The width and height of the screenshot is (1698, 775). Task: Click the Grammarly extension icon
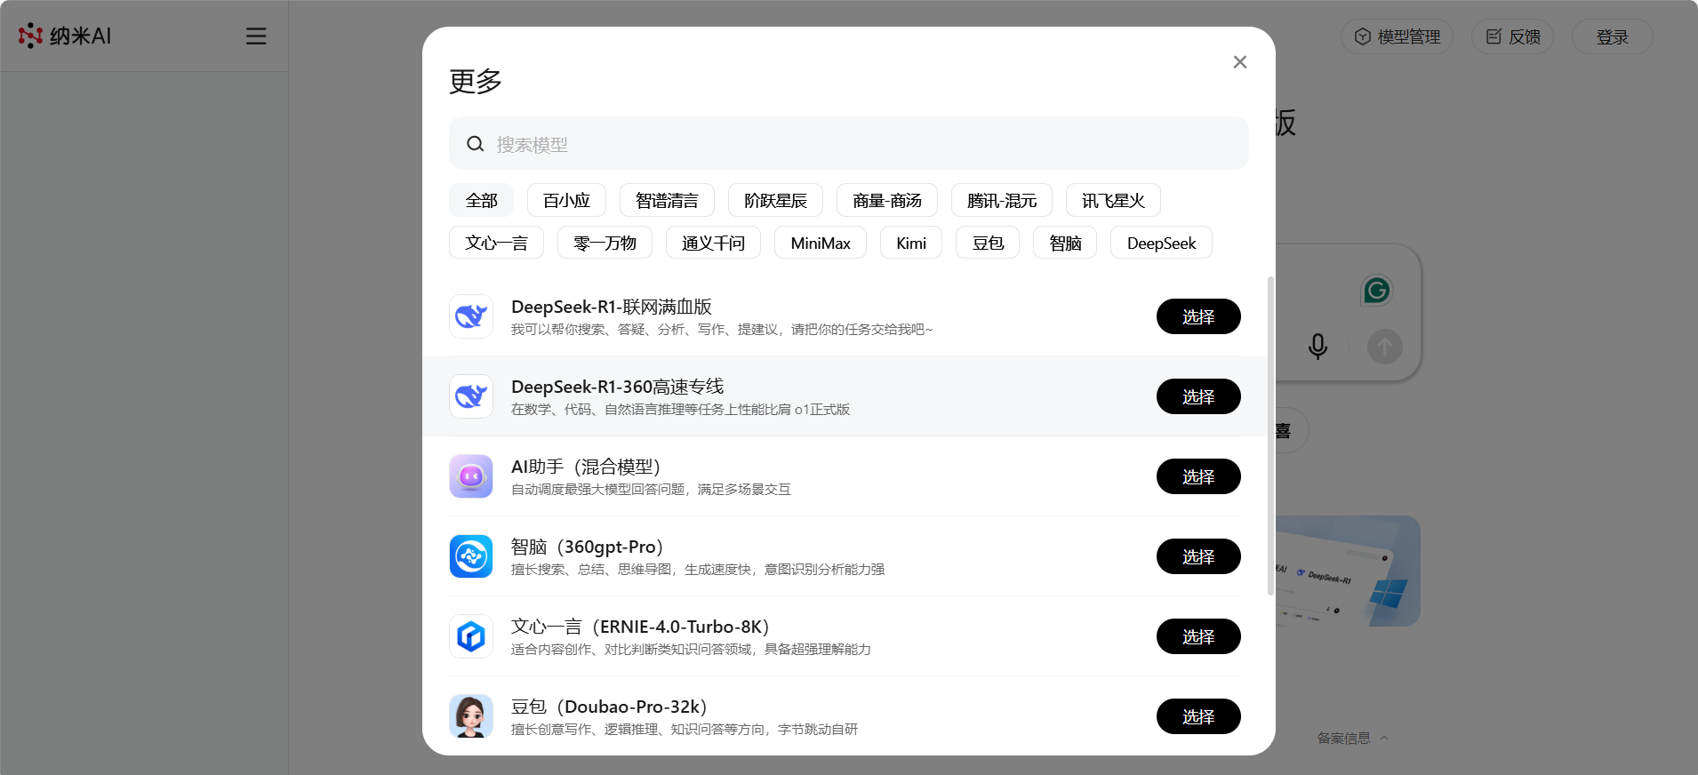tap(1376, 290)
